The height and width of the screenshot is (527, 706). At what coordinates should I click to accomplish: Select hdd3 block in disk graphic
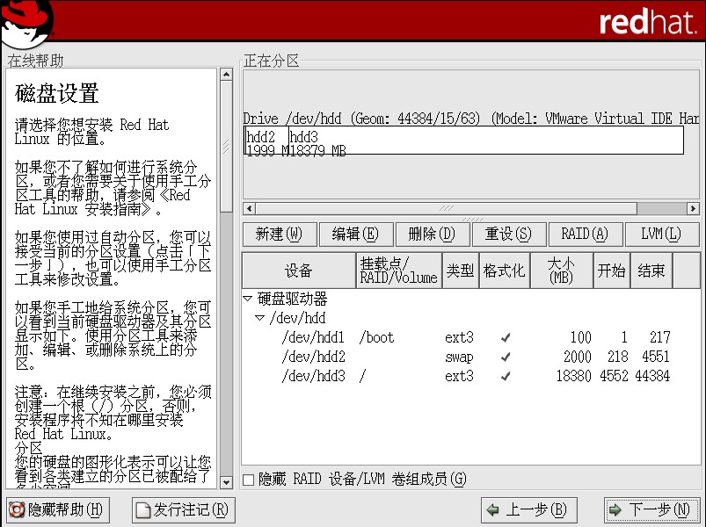(486, 141)
